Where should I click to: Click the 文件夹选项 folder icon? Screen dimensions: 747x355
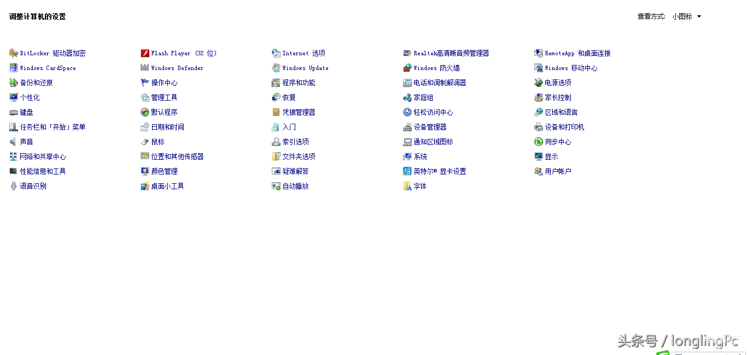tap(276, 156)
